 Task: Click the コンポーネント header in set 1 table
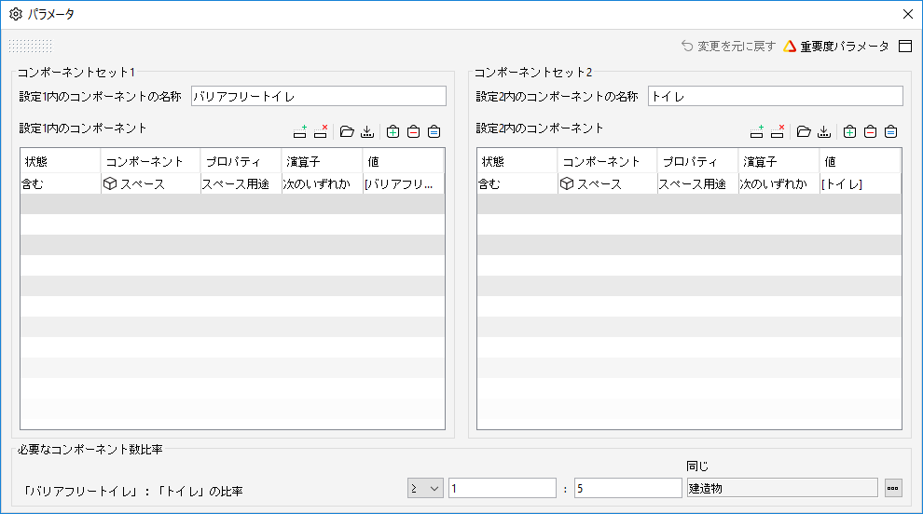coord(150,161)
